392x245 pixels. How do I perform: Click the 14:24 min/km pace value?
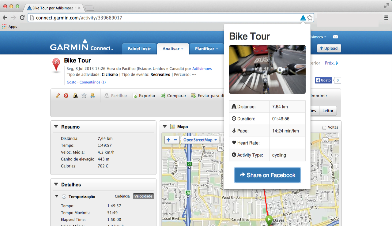[x=285, y=131]
